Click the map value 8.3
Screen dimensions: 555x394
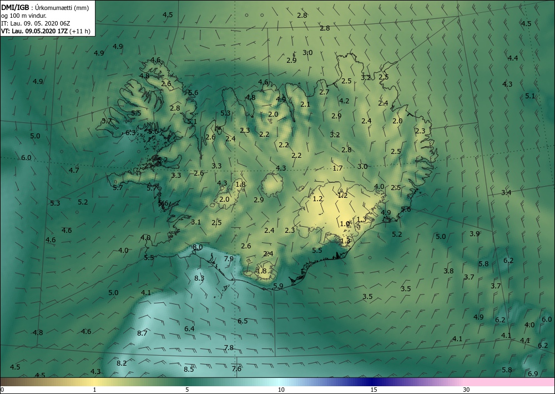point(199,278)
